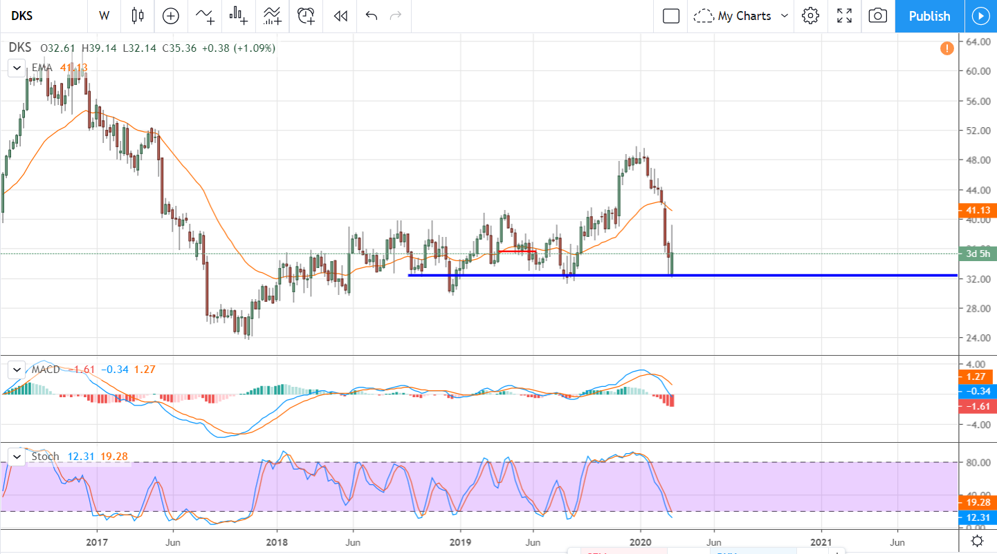This screenshot has width=997, height=554.
Task: Collapse the Stoch legend arrow
Action: pyautogui.click(x=16, y=457)
